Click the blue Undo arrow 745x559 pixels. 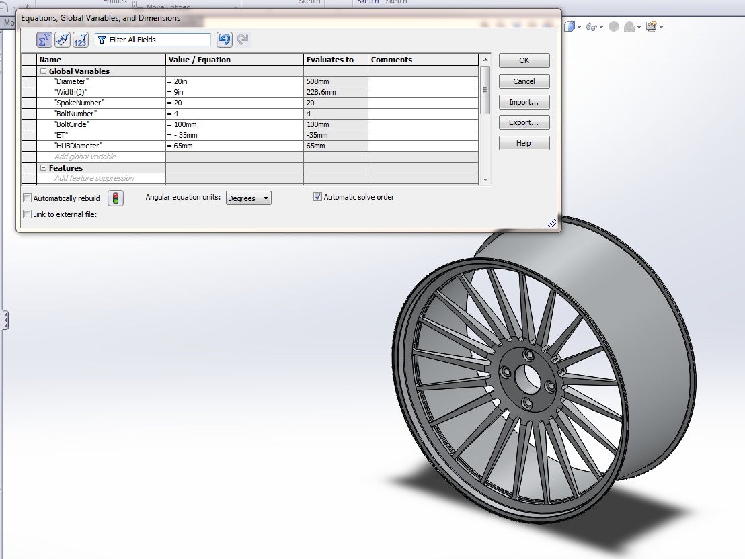pyautogui.click(x=225, y=40)
